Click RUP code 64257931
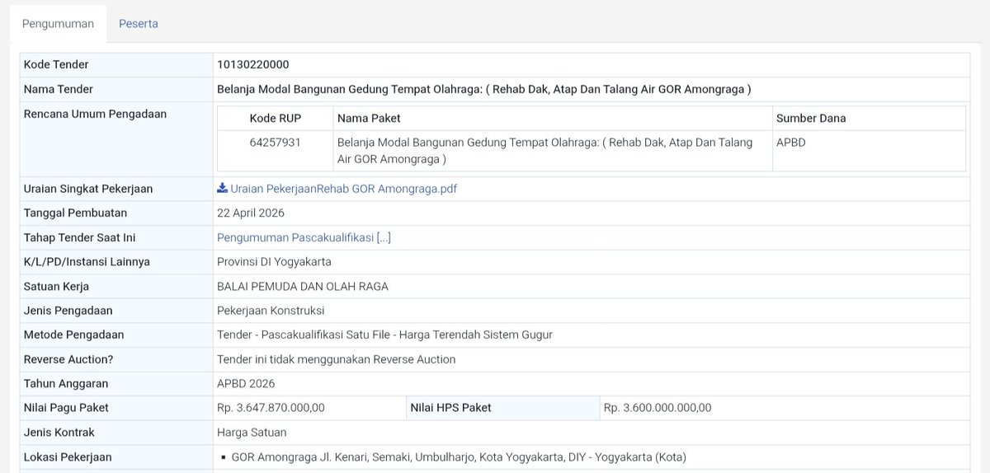This screenshot has height=473, width=990. coord(275,143)
